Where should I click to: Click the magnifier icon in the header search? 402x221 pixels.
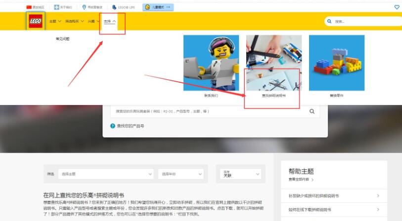[329, 21]
